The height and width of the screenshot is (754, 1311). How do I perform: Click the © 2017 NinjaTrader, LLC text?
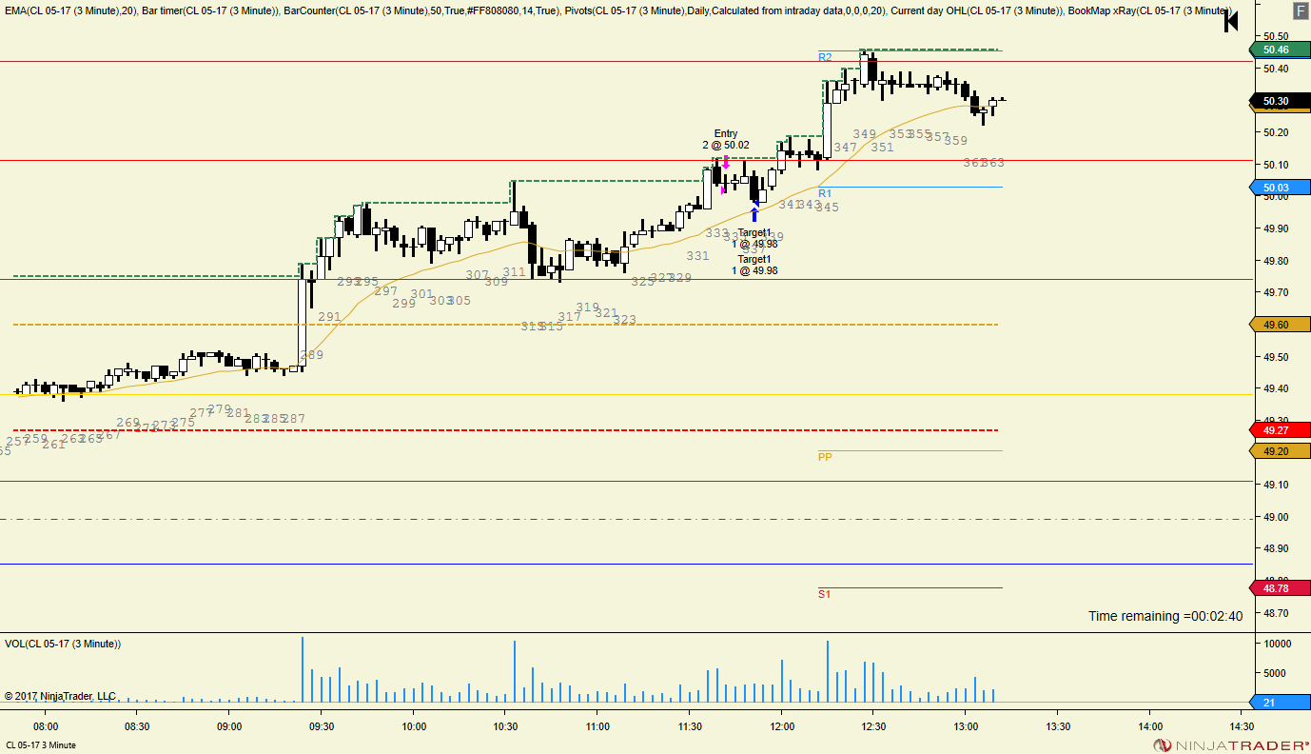coord(60,697)
